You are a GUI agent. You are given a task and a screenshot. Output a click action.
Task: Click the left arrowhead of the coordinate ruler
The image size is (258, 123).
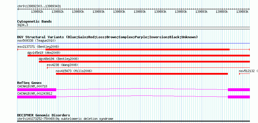tap(18, 9)
